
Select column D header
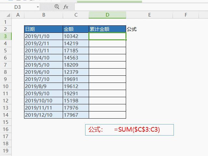[x=107, y=15]
